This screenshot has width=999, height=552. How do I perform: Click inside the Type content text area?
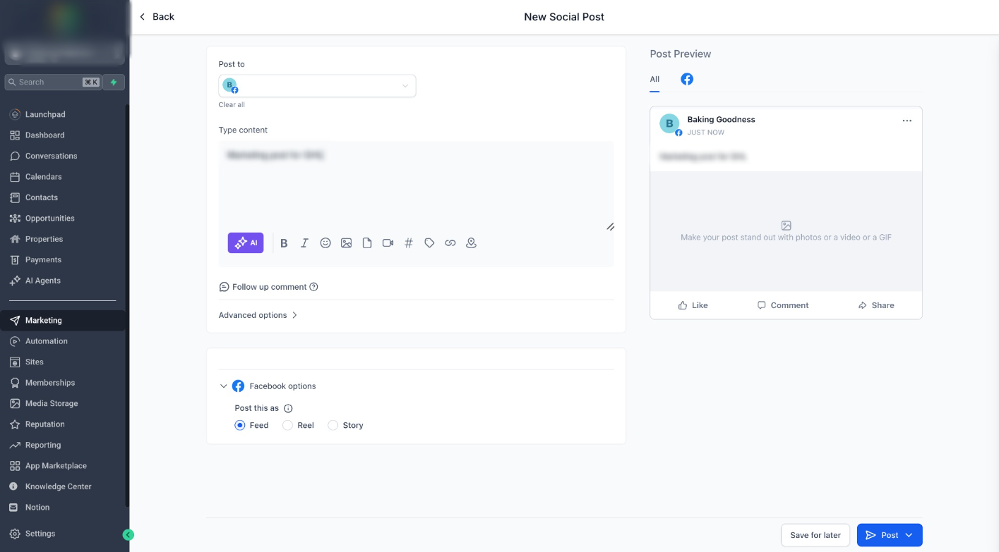pyautogui.click(x=416, y=185)
